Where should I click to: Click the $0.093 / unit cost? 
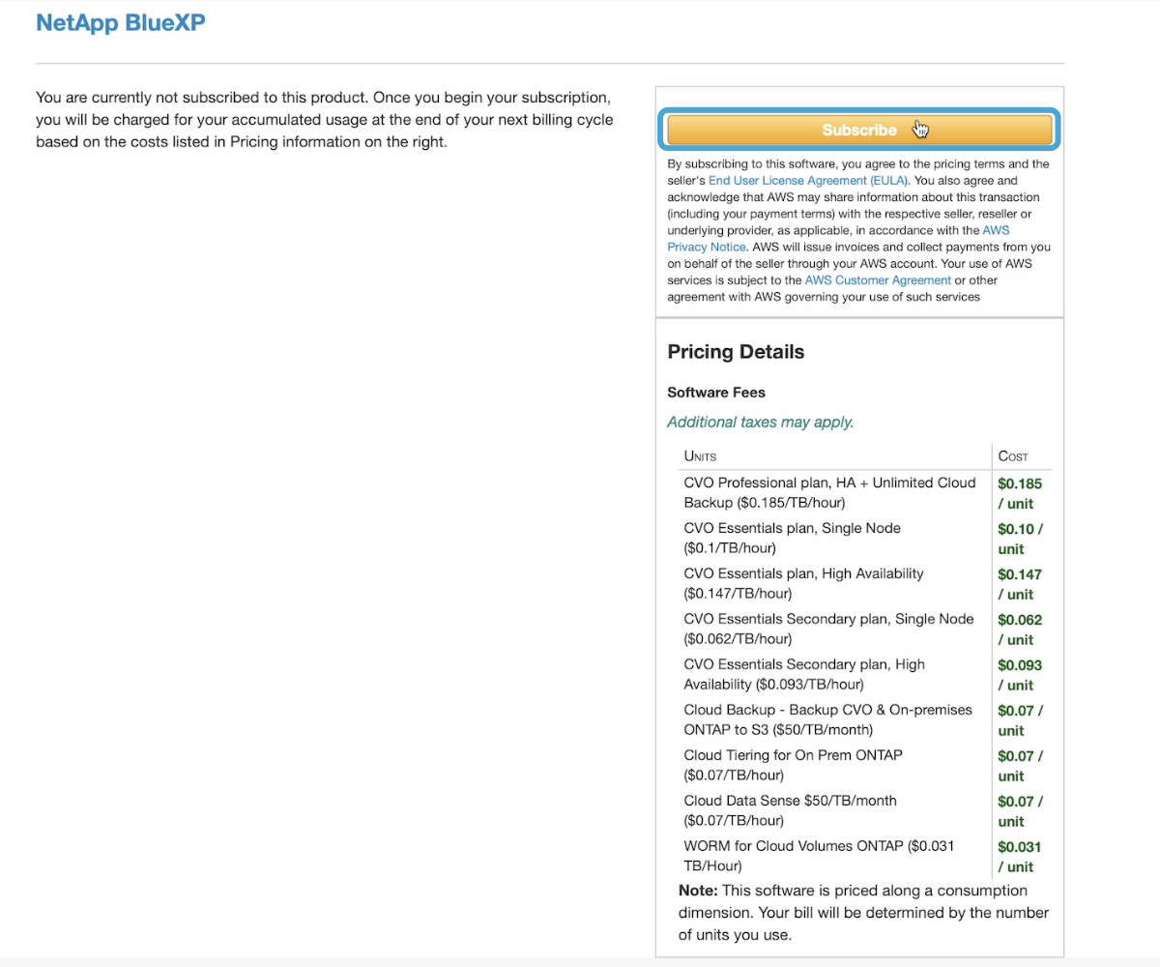coord(1020,675)
